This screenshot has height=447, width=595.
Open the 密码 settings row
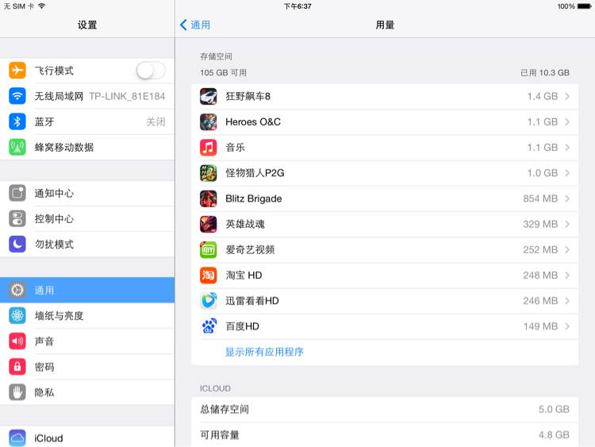point(87,367)
